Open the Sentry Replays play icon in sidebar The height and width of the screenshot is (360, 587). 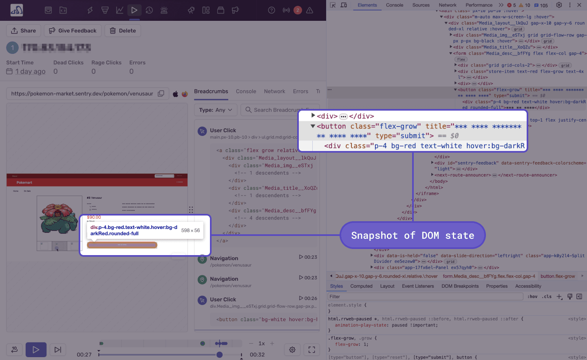click(x=135, y=10)
